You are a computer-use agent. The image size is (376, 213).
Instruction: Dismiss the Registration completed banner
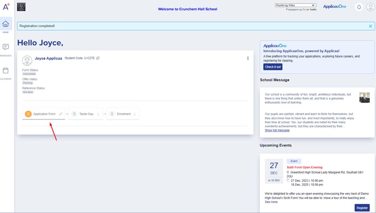coord(370,26)
